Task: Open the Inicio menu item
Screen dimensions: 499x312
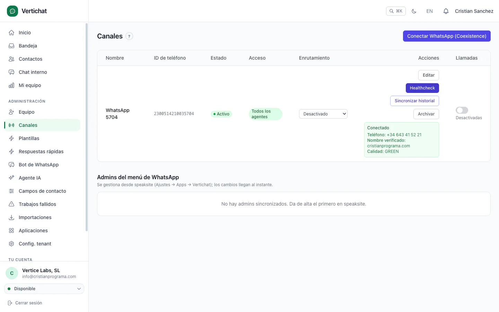Action: click(x=42, y=33)
